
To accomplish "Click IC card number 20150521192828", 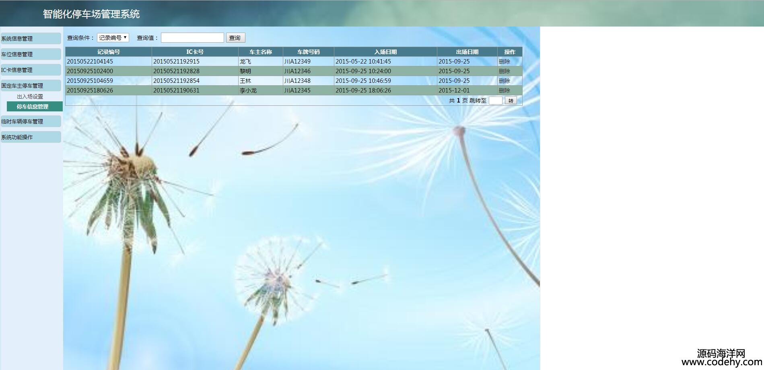I will [x=177, y=71].
